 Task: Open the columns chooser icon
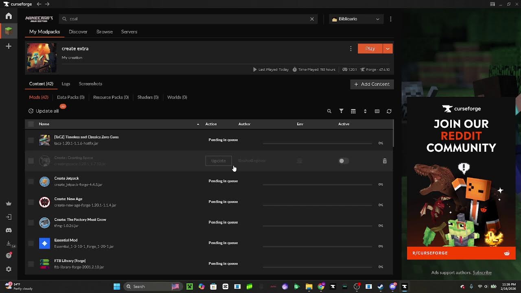click(377, 111)
